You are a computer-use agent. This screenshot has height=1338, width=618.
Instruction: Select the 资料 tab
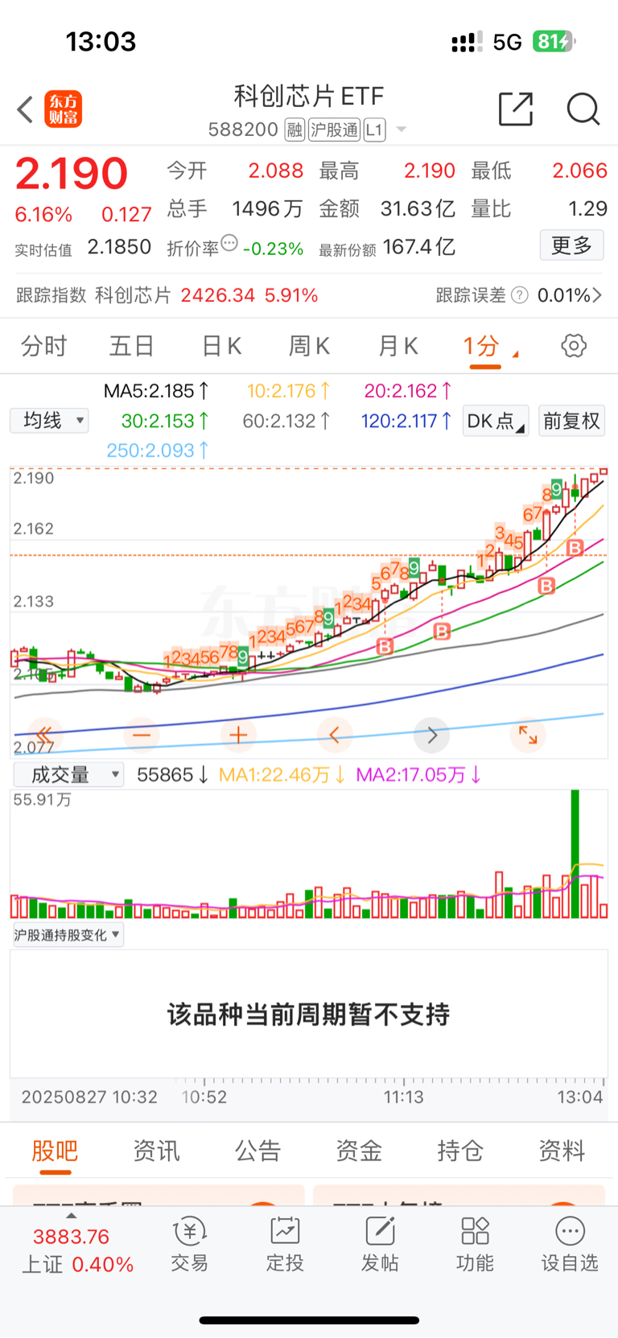562,1151
